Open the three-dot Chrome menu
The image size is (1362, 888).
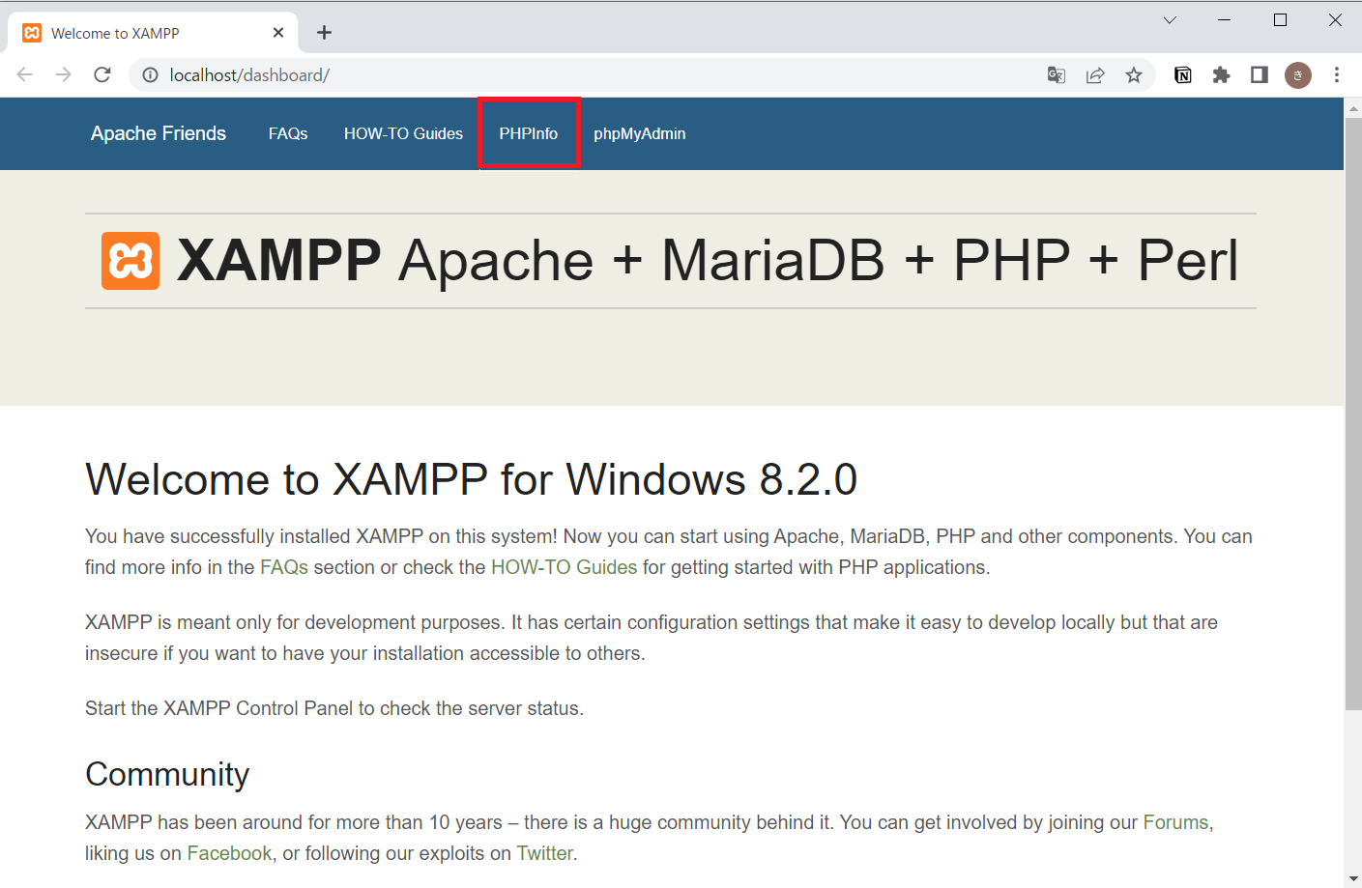pos(1337,74)
